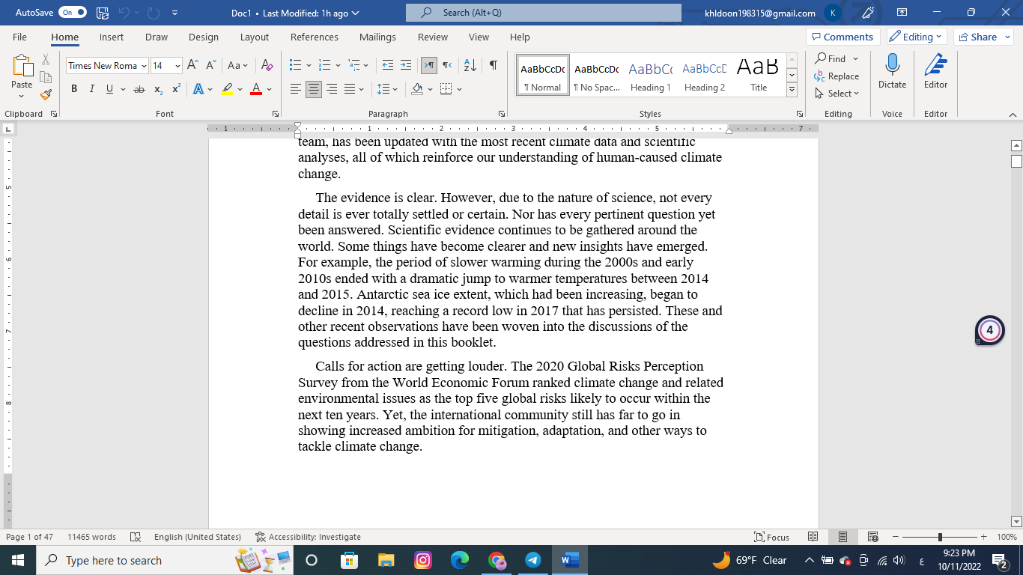Image resolution: width=1023 pixels, height=575 pixels.
Task: Toggle Align Left
Action: [296, 89]
